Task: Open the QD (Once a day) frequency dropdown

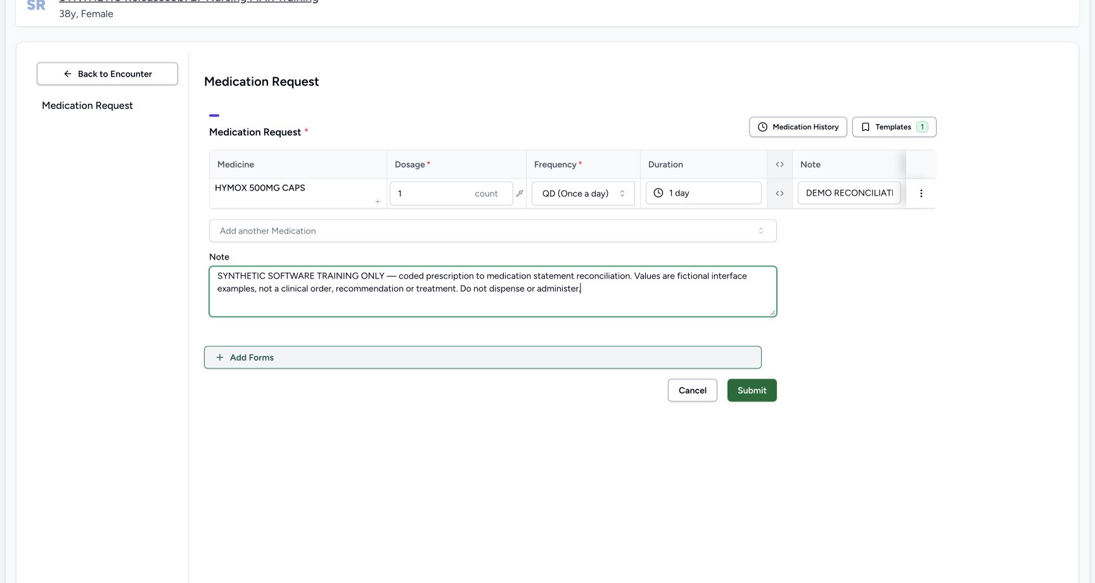Action: [583, 194]
